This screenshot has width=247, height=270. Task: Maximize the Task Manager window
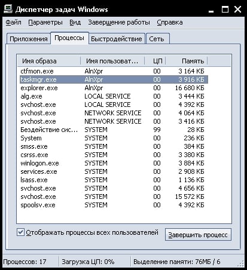tap(225, 10)
